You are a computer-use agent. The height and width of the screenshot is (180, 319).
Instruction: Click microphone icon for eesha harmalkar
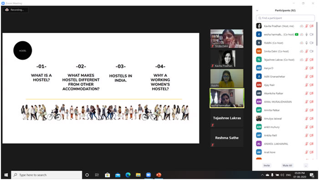coord(307,35)
